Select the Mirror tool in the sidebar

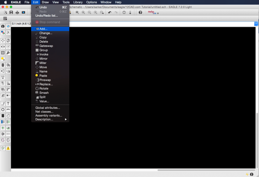click(x=3, y=47)
